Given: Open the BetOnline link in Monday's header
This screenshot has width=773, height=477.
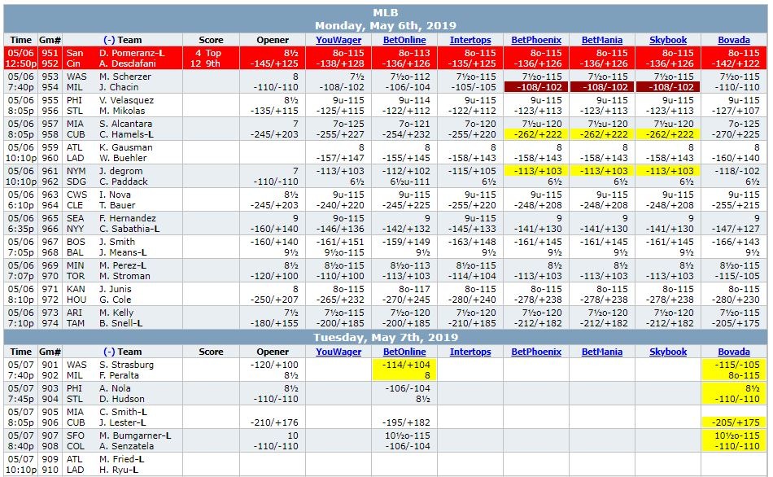Looking at the screenshot, I should point(404,40).
